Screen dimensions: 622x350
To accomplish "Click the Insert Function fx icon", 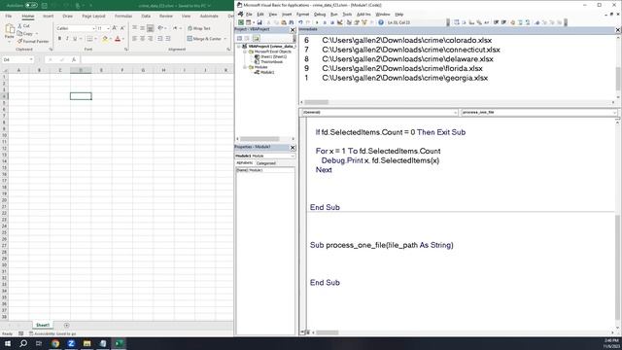I will [74, 59].
